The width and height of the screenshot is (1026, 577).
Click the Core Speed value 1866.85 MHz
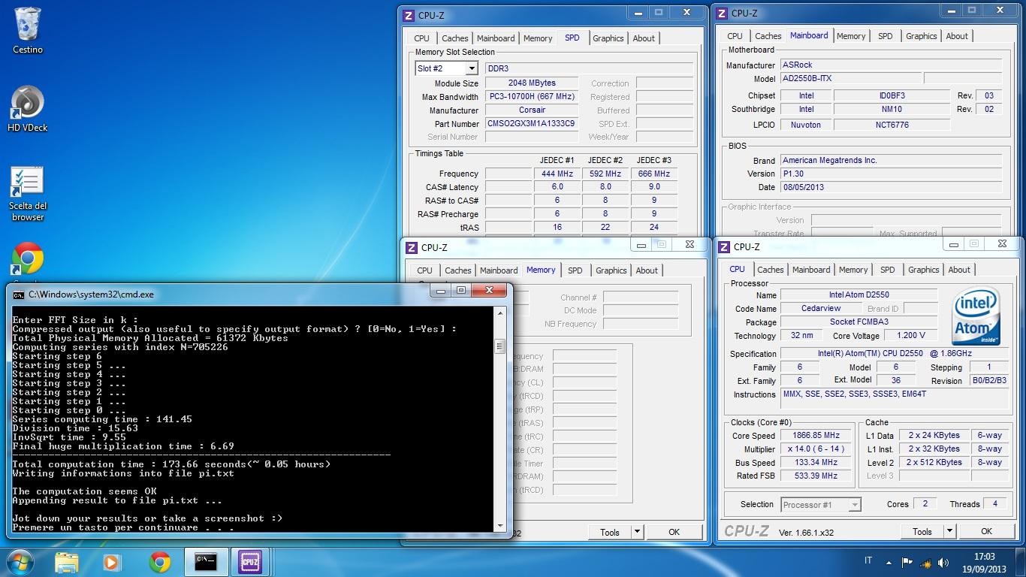[816, 436]
